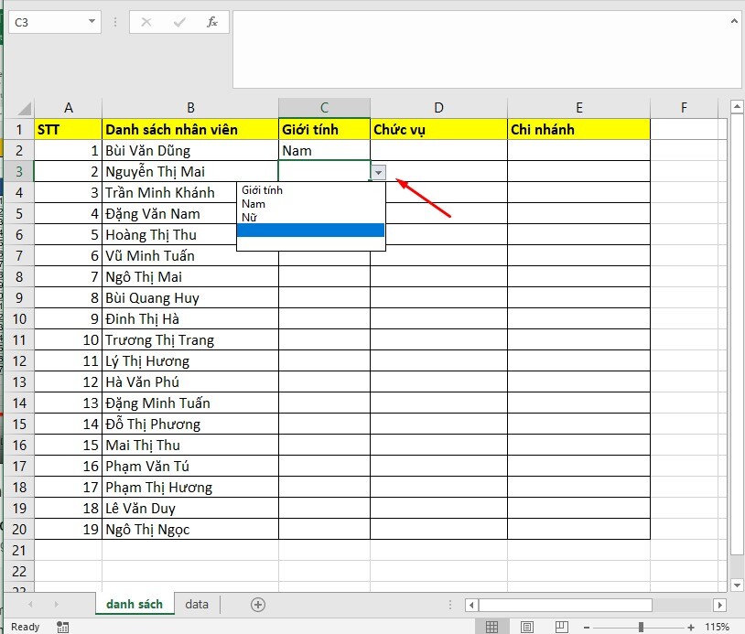Switch to the danh sách sheet tab
Viewport: 745px width, 634px height.
pos(135,605)
